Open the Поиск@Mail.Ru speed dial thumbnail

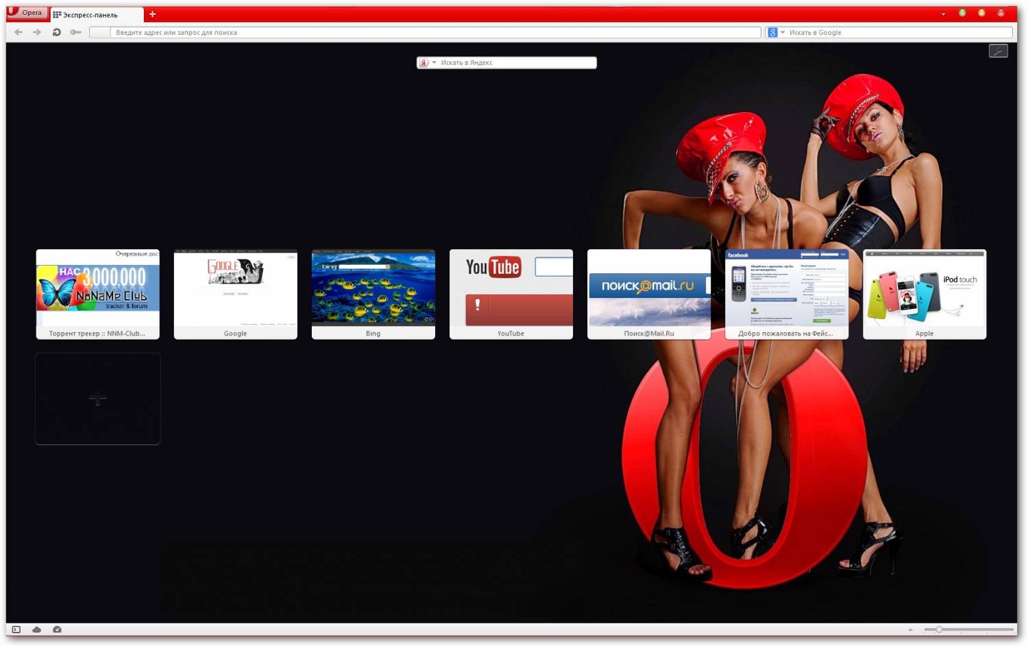[x=649, y=294]
